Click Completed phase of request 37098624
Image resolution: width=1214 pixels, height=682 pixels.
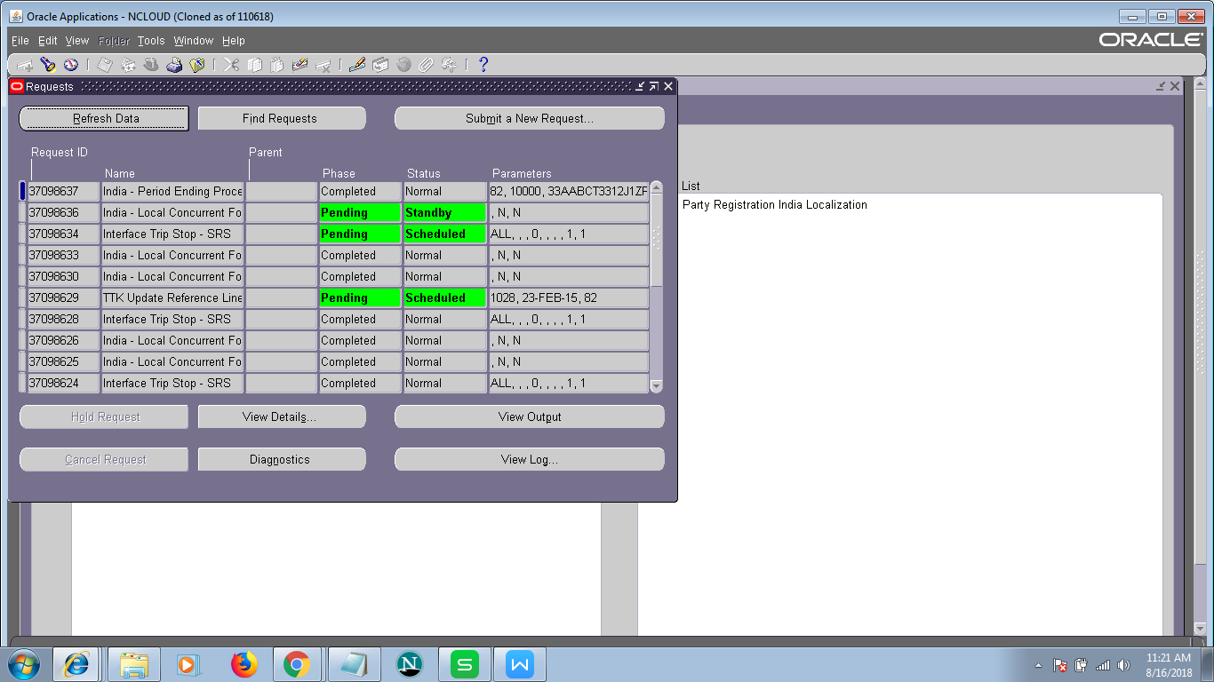pyautogui.click(x=360, y=383)
